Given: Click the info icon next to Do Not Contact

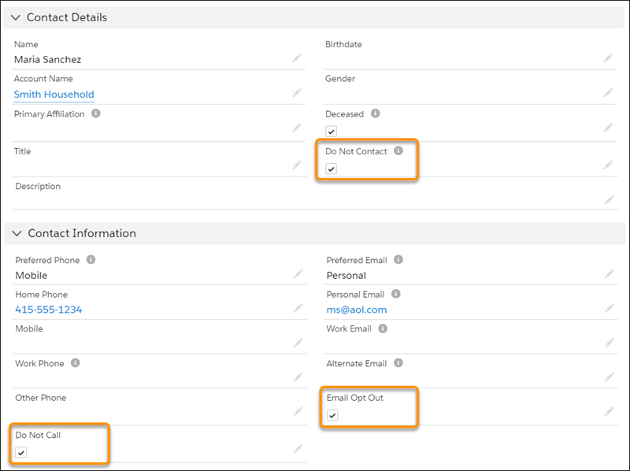Looking at the screenshot, I should [x=398, y=150].
